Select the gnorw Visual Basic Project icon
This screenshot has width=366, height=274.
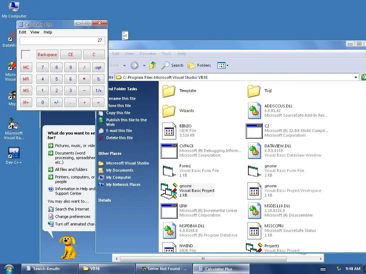(169, 191)
